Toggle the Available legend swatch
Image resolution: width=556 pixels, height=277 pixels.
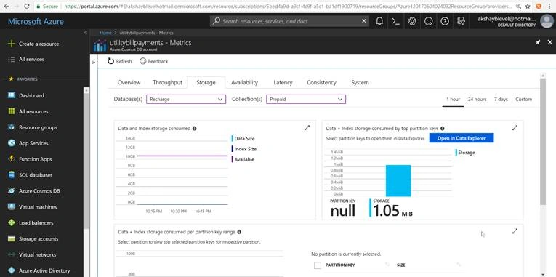pyautogui.click(x=233, y=160)
